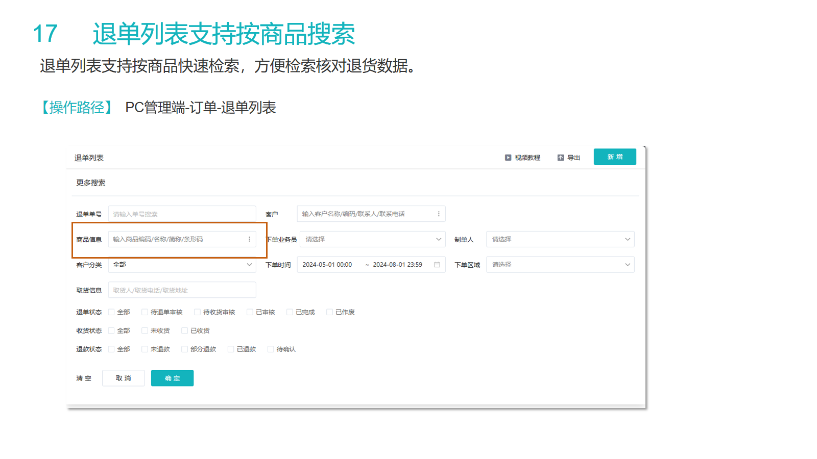Screen dimensions: 817x459
Task: Check the 未收货 box
Action: (x=145, y=330)
